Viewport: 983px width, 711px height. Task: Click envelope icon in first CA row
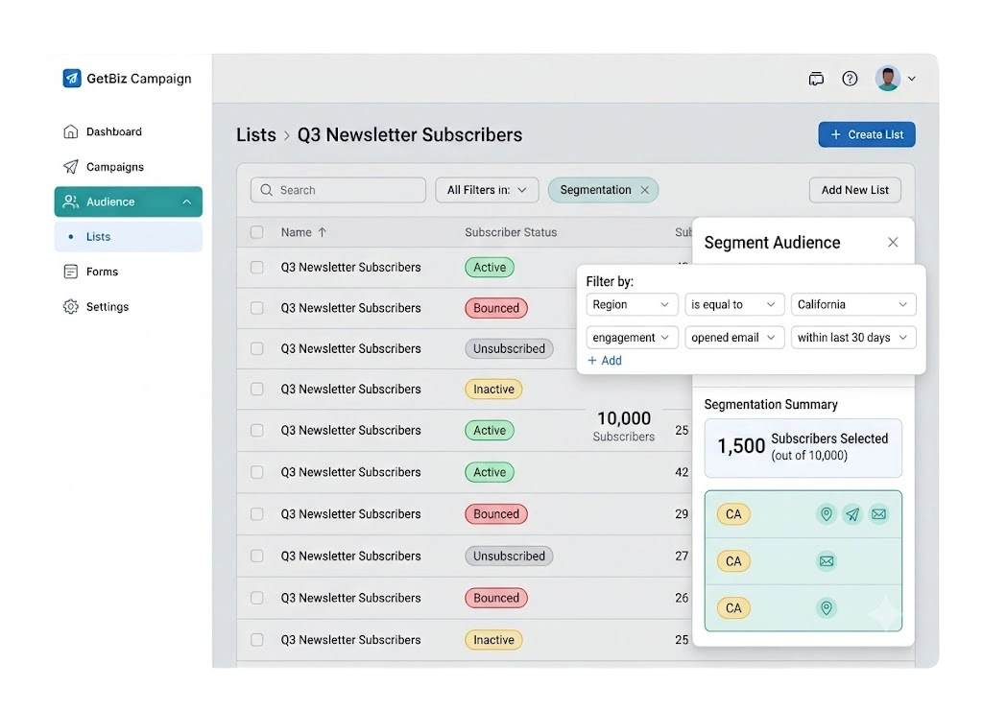[x=879, y=514]
